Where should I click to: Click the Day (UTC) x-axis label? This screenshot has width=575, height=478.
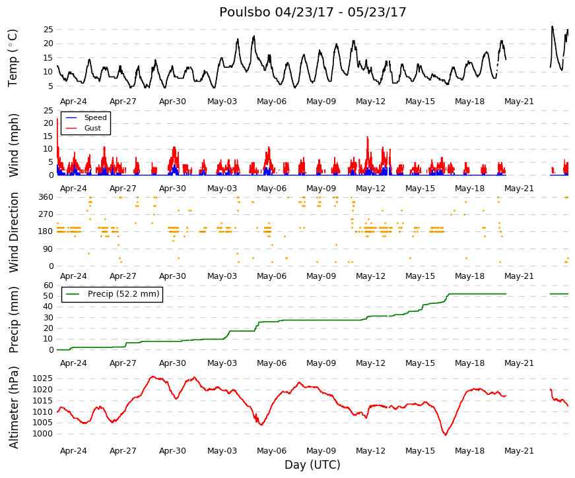click(x=312, y=465)
